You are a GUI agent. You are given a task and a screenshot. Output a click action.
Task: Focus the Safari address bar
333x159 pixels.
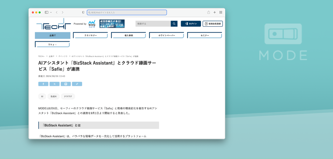(127, 12)
